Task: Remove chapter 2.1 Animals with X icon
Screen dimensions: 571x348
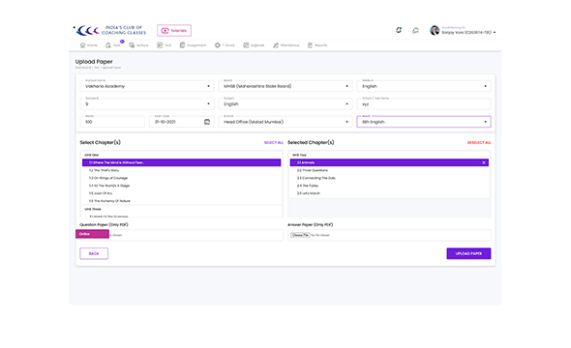Action: point(484,162)
